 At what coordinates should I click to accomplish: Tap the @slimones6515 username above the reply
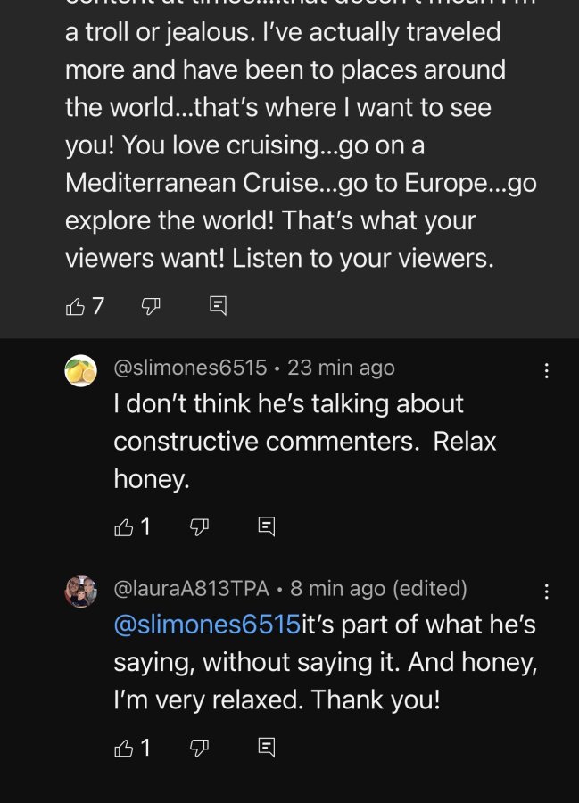[x=190, y=368]
